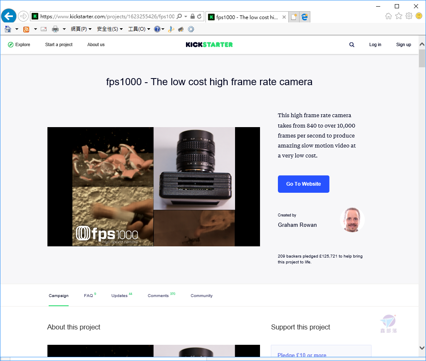
Task: Expand the address bar search dropdown arrow
Action: point(186,16)
